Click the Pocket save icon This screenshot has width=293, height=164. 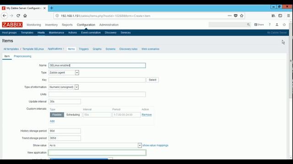click(236, 16)
